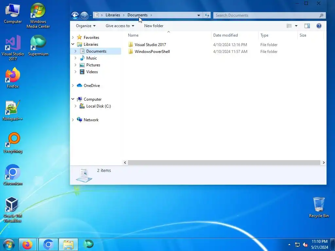Select the Oracle VM VirtualBox desktop shortcut

point(12,209)
